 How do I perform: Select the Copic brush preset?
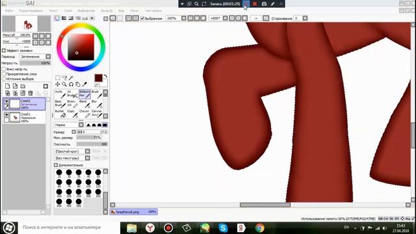(x=72, y=114)
